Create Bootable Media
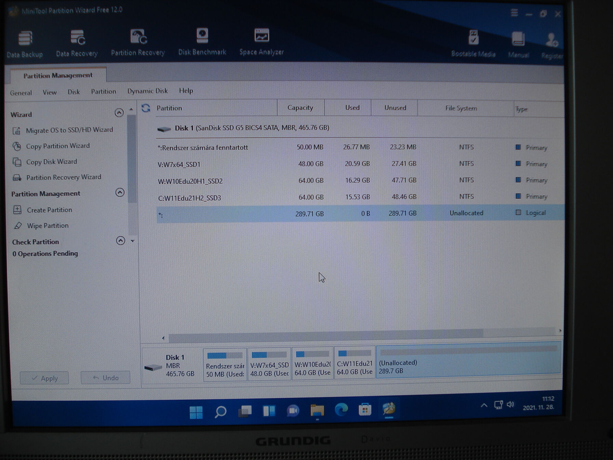This screenshot has height=460, width=613. (474, 43)
